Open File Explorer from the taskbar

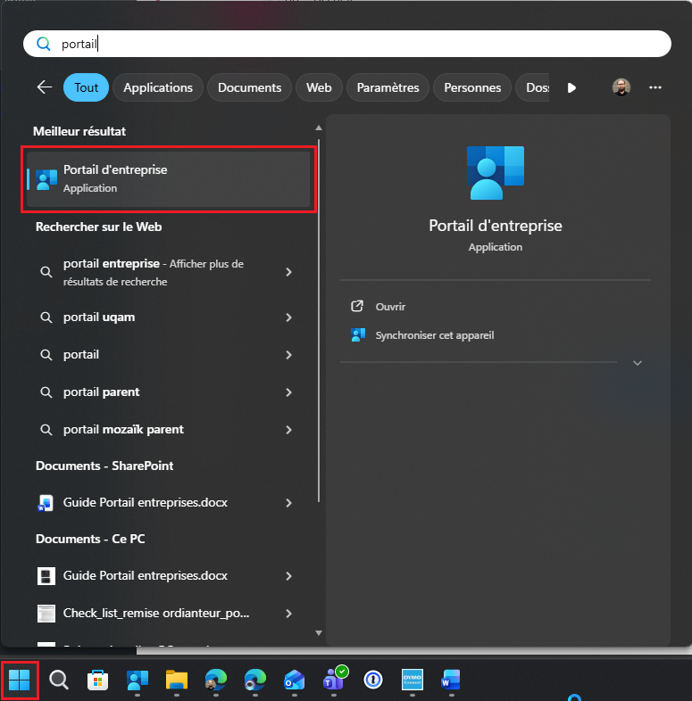coord(176,681)
